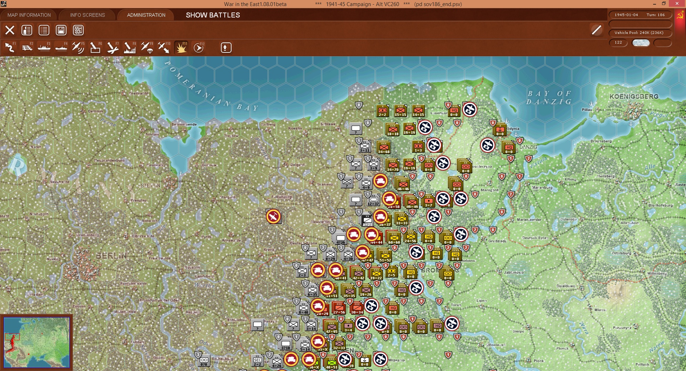This screenshot has width=686, height=371.
Task: Click the bomber battle marker near Falkenburg
Action: [273, 217]
